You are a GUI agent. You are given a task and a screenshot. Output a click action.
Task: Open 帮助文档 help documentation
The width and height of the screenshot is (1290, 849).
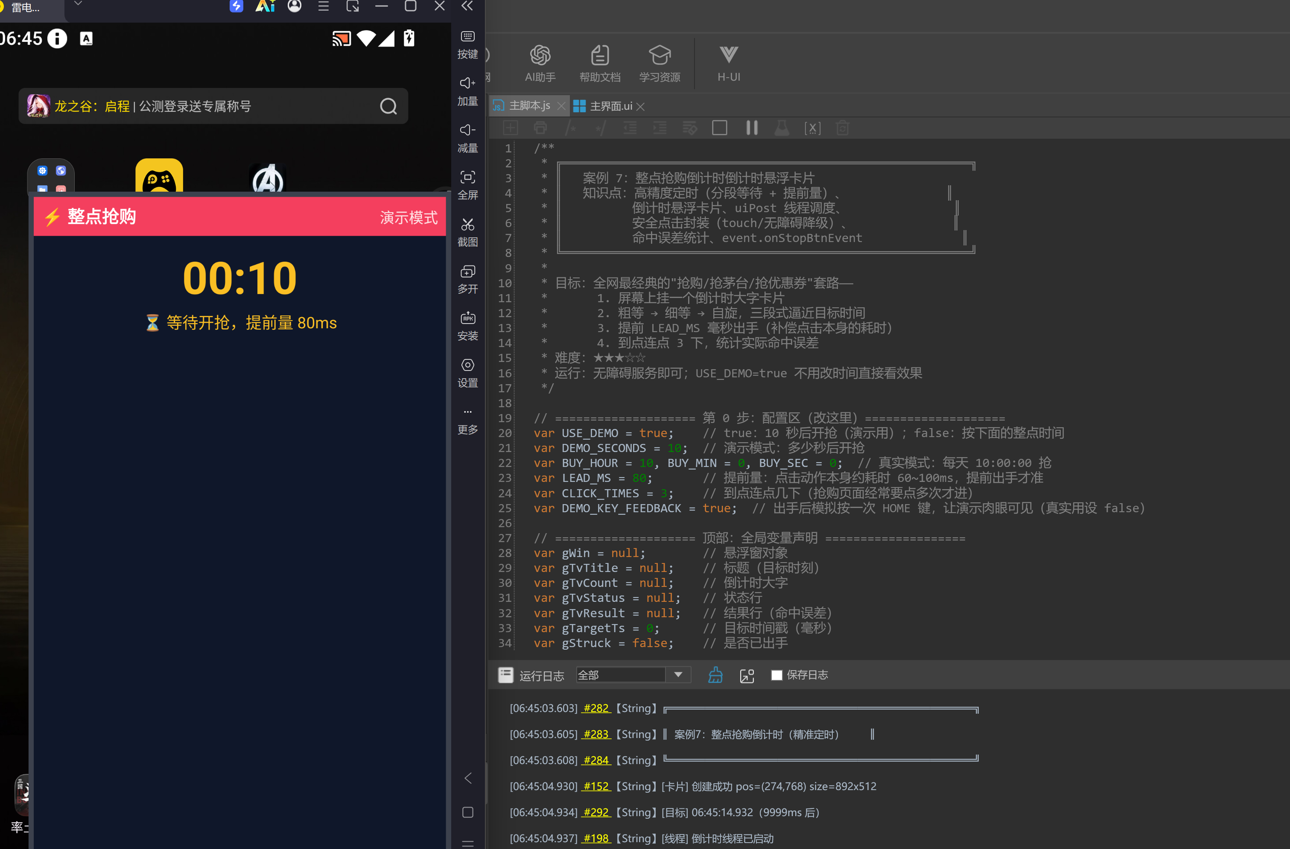point(599,64)
